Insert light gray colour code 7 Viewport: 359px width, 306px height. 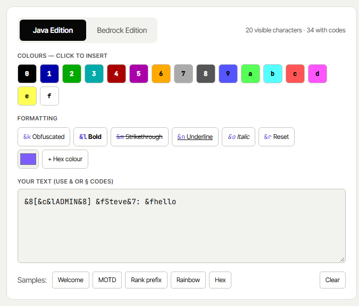point(183,74)
